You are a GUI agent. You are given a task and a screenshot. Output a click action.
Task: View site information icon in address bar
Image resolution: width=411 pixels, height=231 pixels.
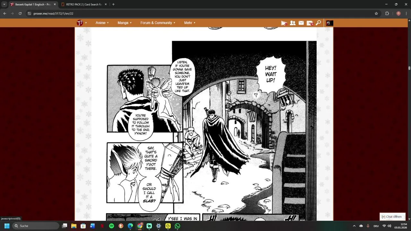29,13
